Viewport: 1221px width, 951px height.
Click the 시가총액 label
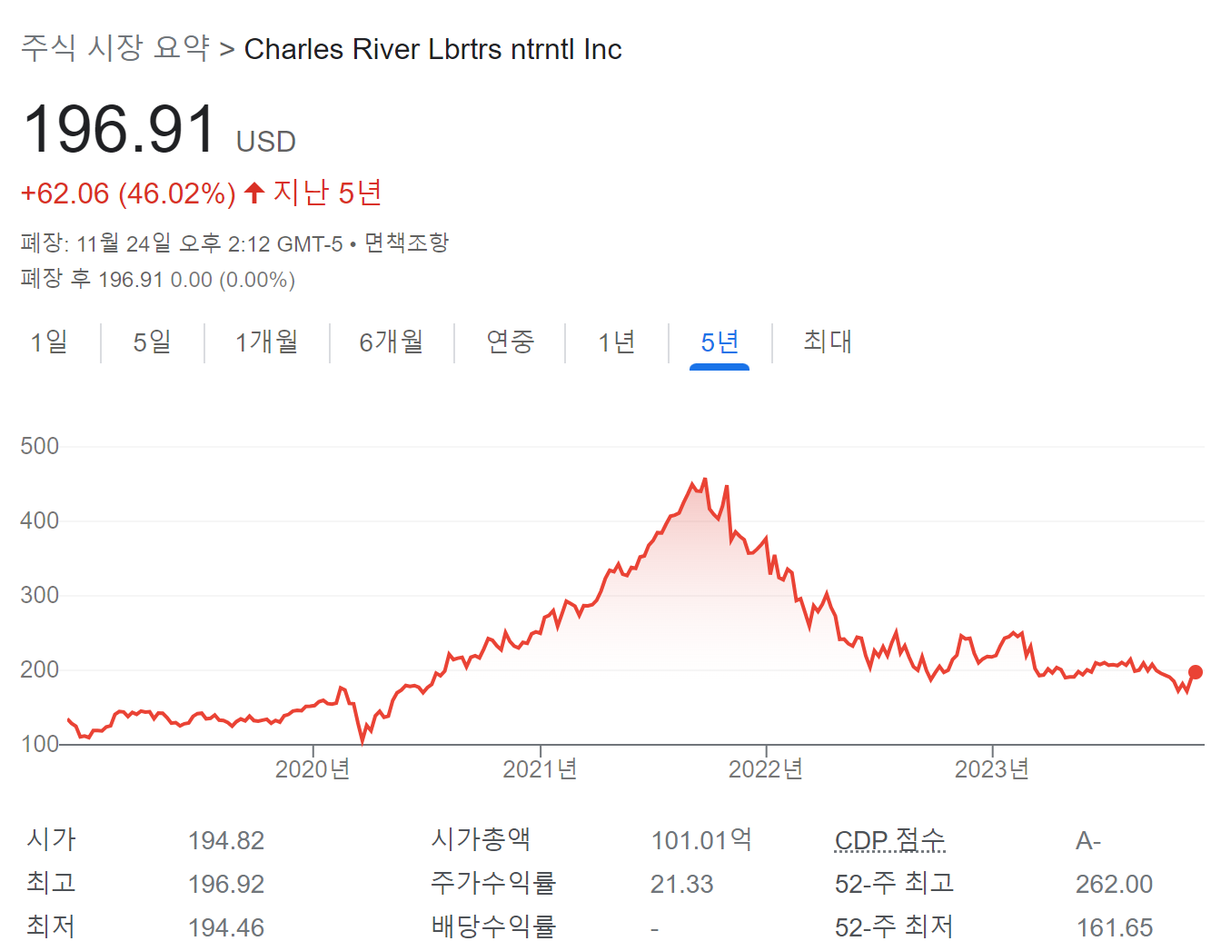[481, 839]
